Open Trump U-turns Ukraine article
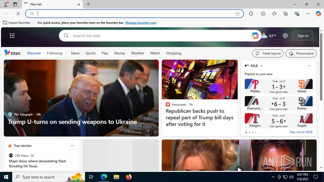The image size is (324, 182). (72, 122)
